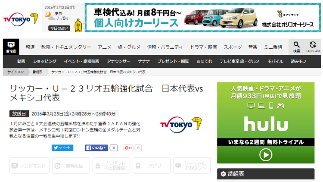The image size is (323, 182).
Task: Open the スポーツ menu category
Action: coord(233,47)
